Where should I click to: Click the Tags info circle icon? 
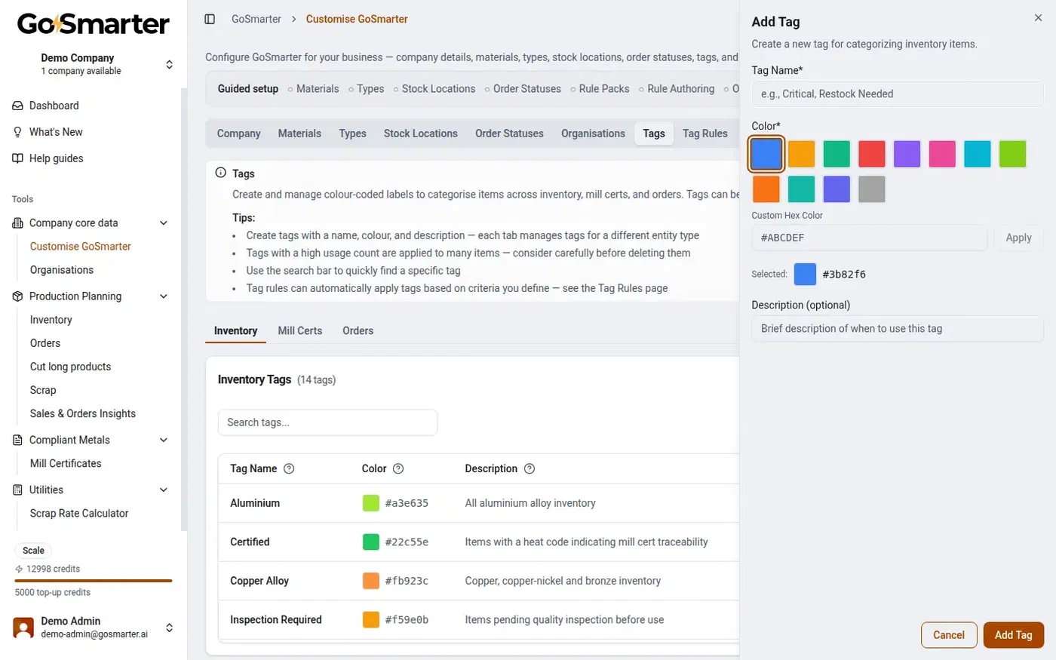221,173
